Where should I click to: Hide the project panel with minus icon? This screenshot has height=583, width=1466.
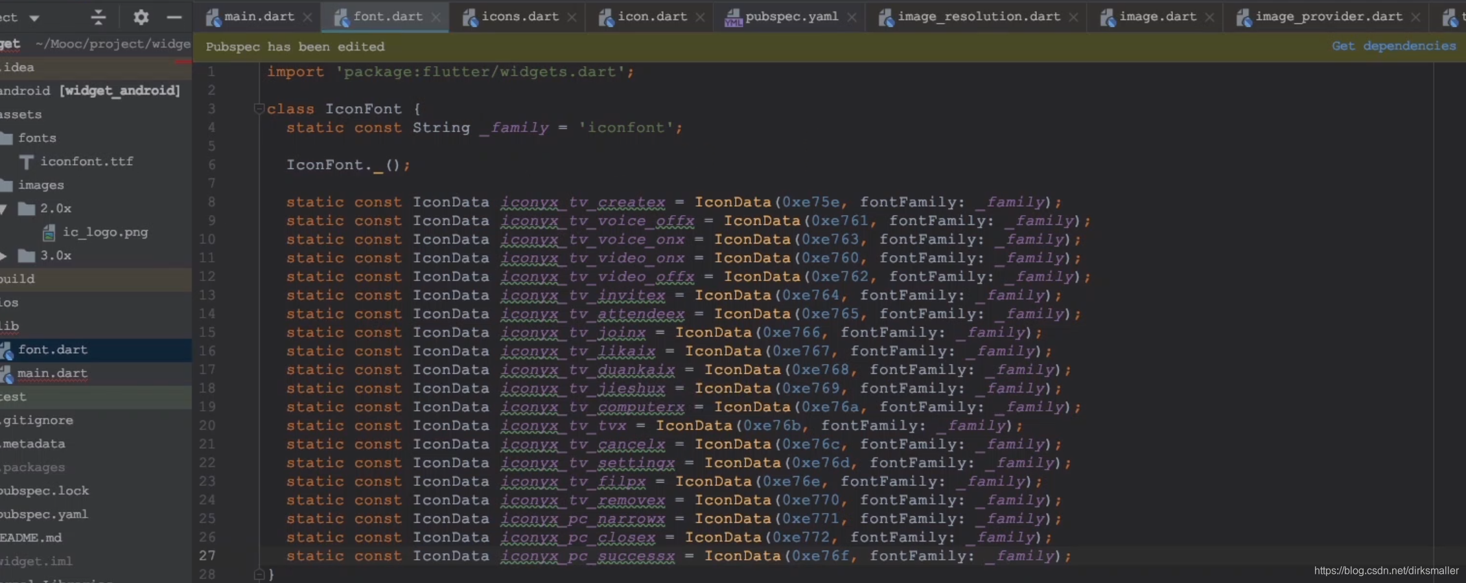(x=174, y=17)
